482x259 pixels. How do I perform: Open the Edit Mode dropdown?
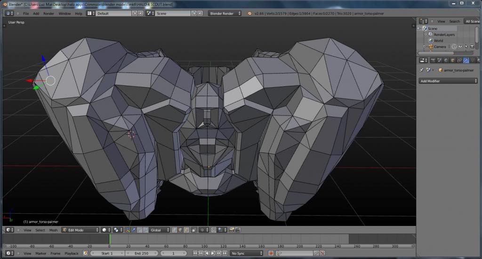79,230
